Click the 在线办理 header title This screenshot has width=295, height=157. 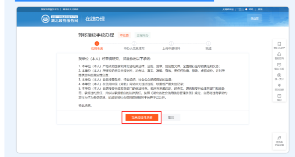click(95, 19)
